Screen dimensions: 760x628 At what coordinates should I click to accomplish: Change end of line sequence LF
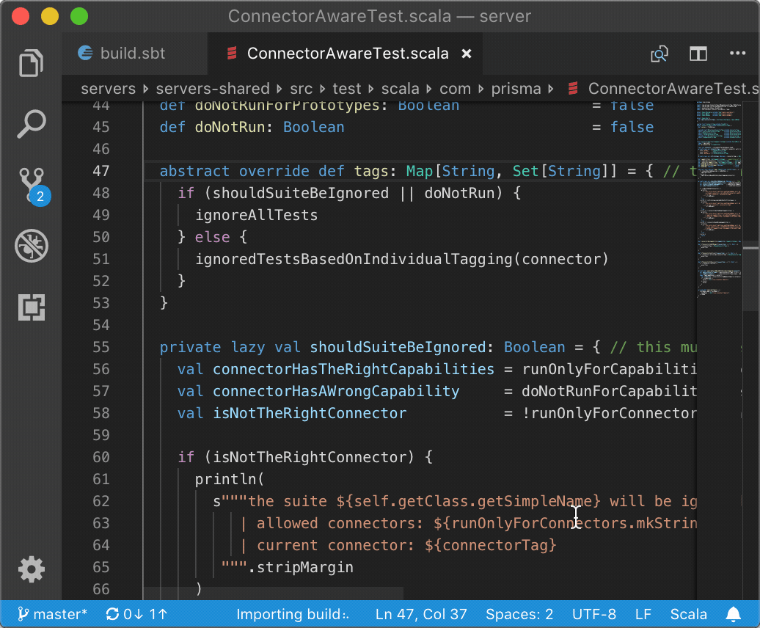click(x=643, y=614)
